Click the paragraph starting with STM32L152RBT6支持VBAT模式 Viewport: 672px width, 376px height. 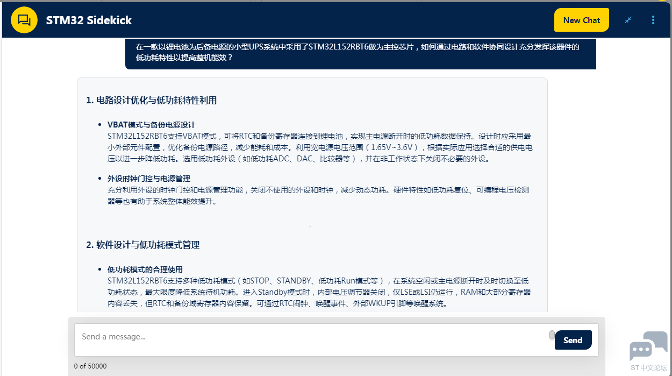(x=321, y=147)
